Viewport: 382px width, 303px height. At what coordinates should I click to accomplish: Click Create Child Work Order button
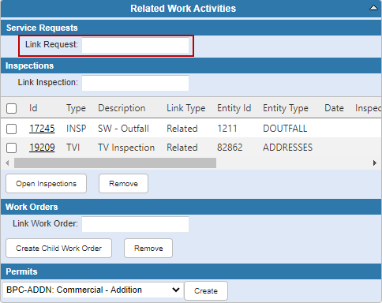pyautogui.click(x=58, y=249)
